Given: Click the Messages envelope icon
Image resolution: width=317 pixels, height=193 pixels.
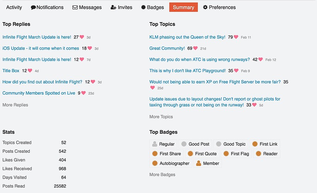Looking at the screenshot, I should pos(75,7).
